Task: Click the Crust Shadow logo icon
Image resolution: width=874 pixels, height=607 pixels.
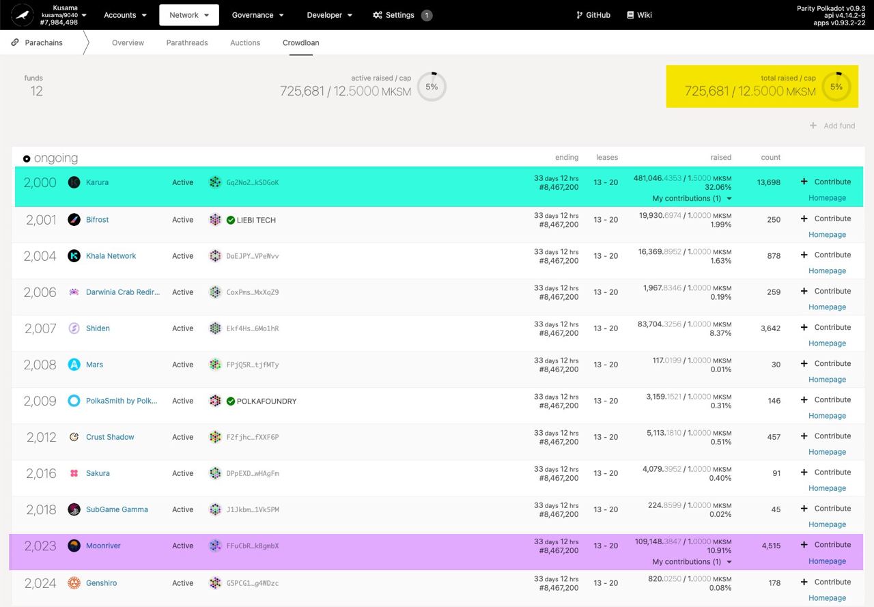Action: (74, 437)
